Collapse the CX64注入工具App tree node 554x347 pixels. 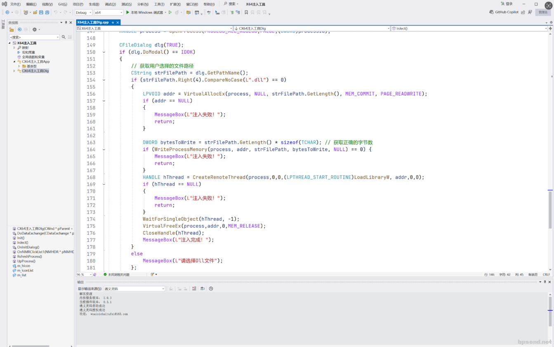coord(14,61)
